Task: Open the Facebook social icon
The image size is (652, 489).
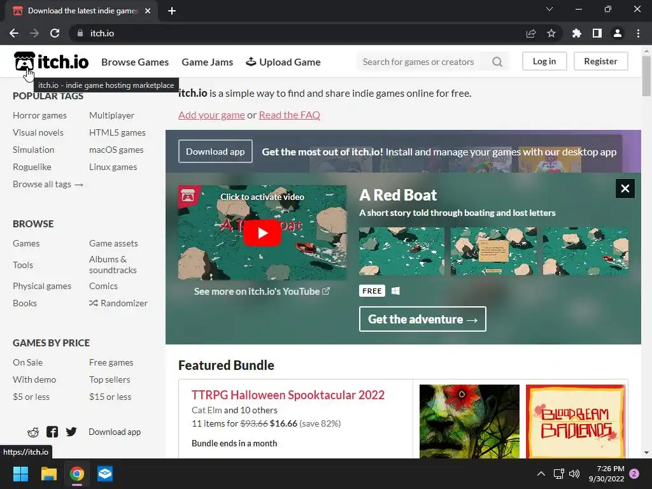Action: click(x=52, y=432)
